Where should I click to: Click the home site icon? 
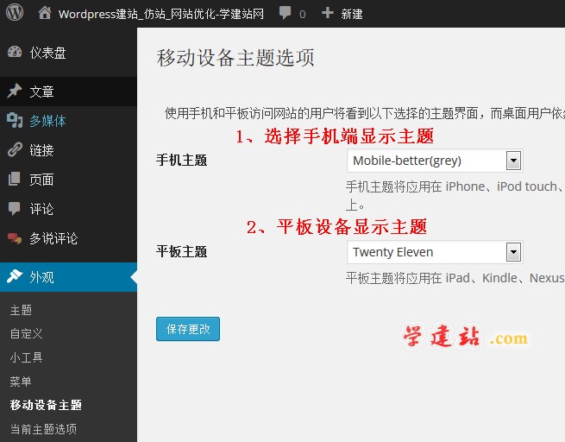click(45, 13)
